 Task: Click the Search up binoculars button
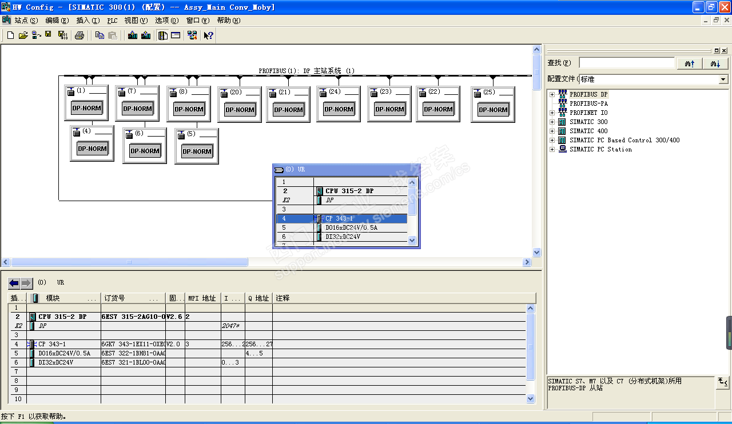(689, 63)
